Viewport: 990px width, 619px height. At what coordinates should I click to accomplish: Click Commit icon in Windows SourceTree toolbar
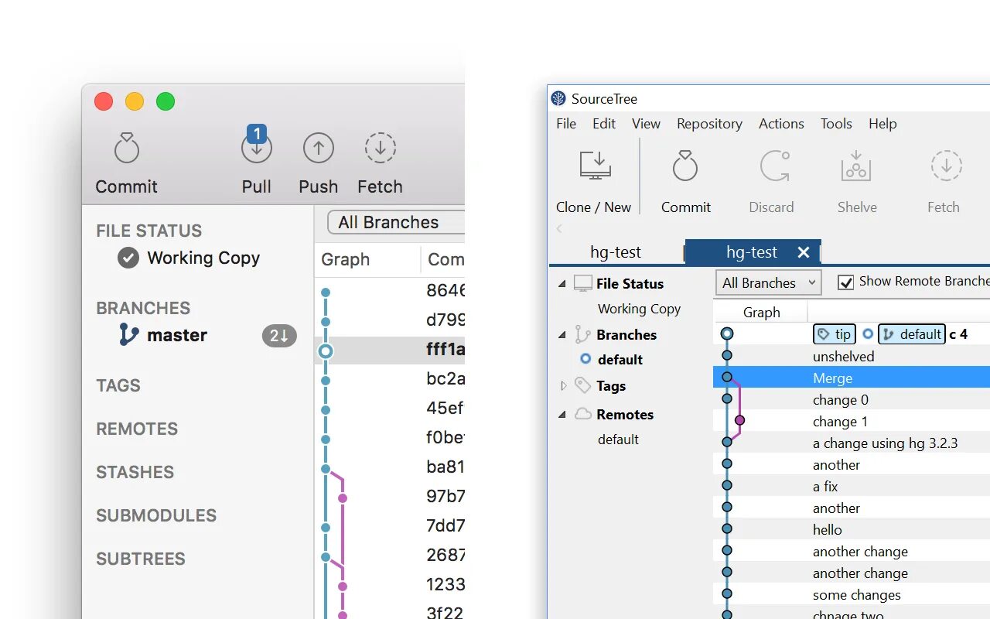685,166
